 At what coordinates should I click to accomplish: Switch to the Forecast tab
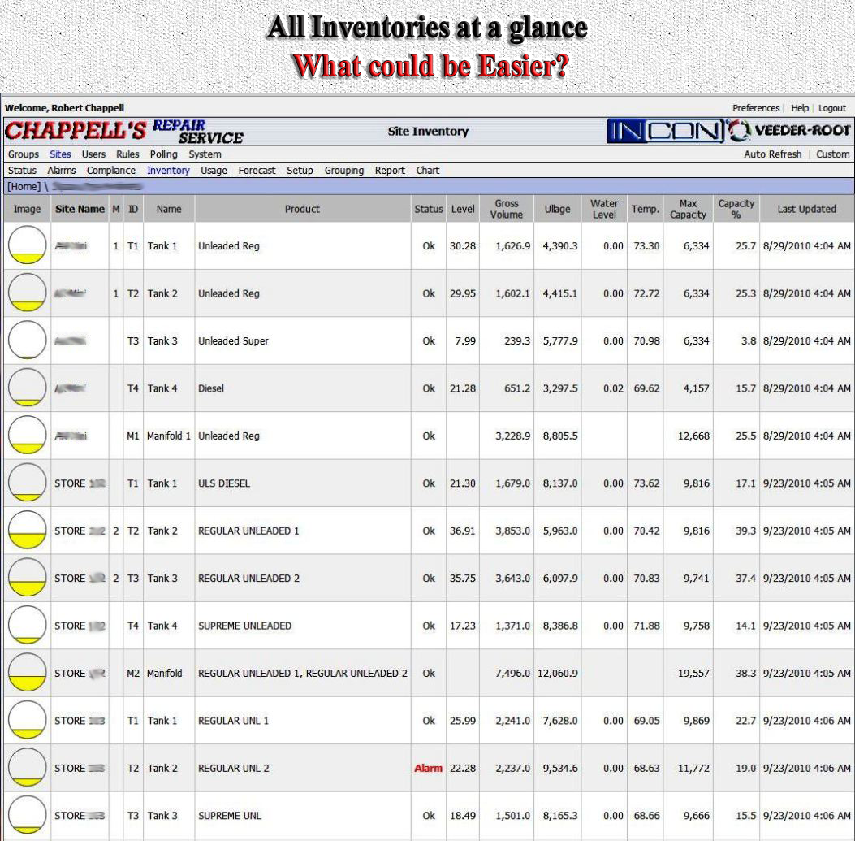coord(257,171)
